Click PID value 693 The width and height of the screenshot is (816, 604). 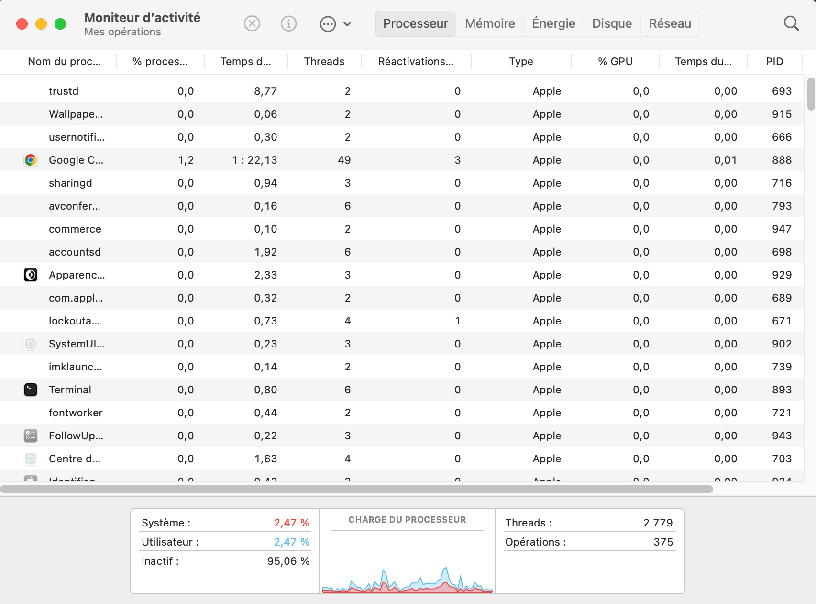782,91
